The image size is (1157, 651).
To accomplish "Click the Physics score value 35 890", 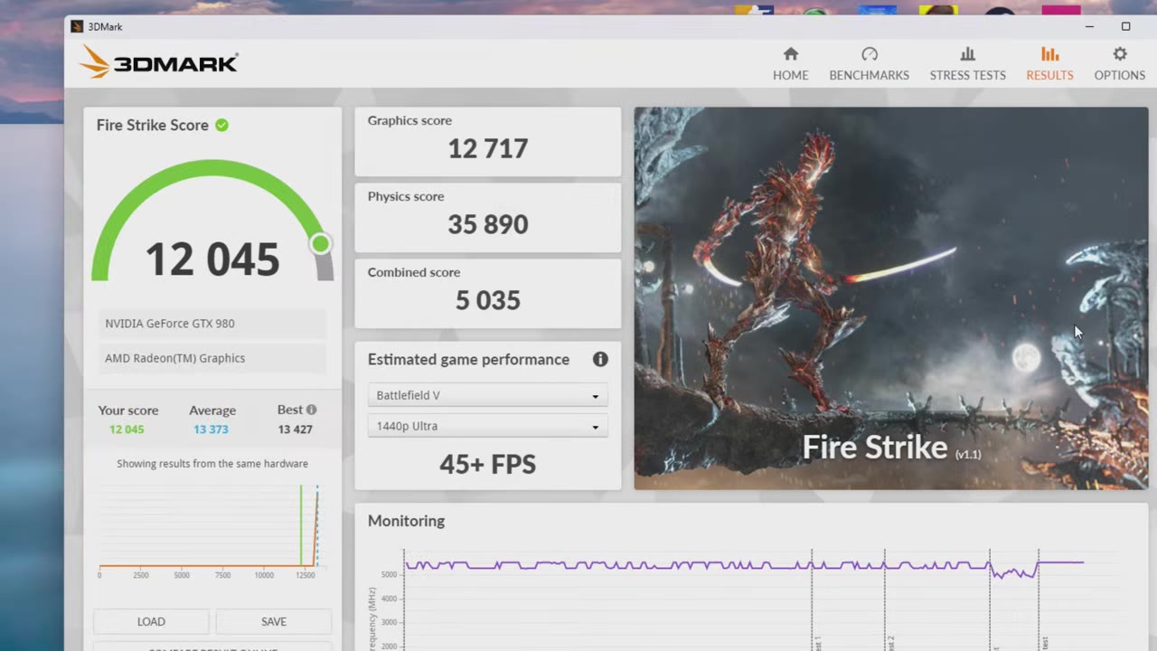I will [488, 224].
